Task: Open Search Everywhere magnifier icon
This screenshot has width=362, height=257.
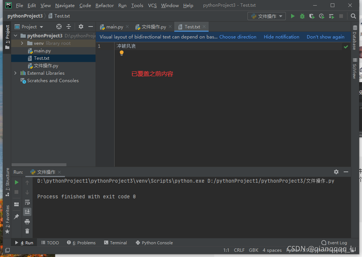Action: 353,16
